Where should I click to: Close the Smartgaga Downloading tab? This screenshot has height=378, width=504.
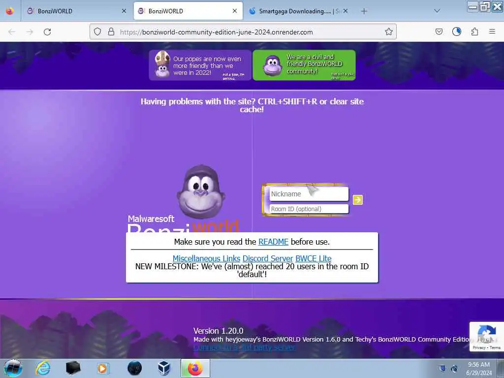[x=346, y=11]
